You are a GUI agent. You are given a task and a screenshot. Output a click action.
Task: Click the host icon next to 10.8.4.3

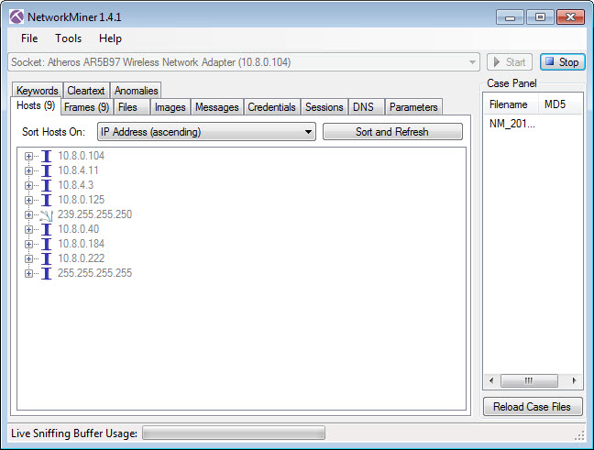47,185
